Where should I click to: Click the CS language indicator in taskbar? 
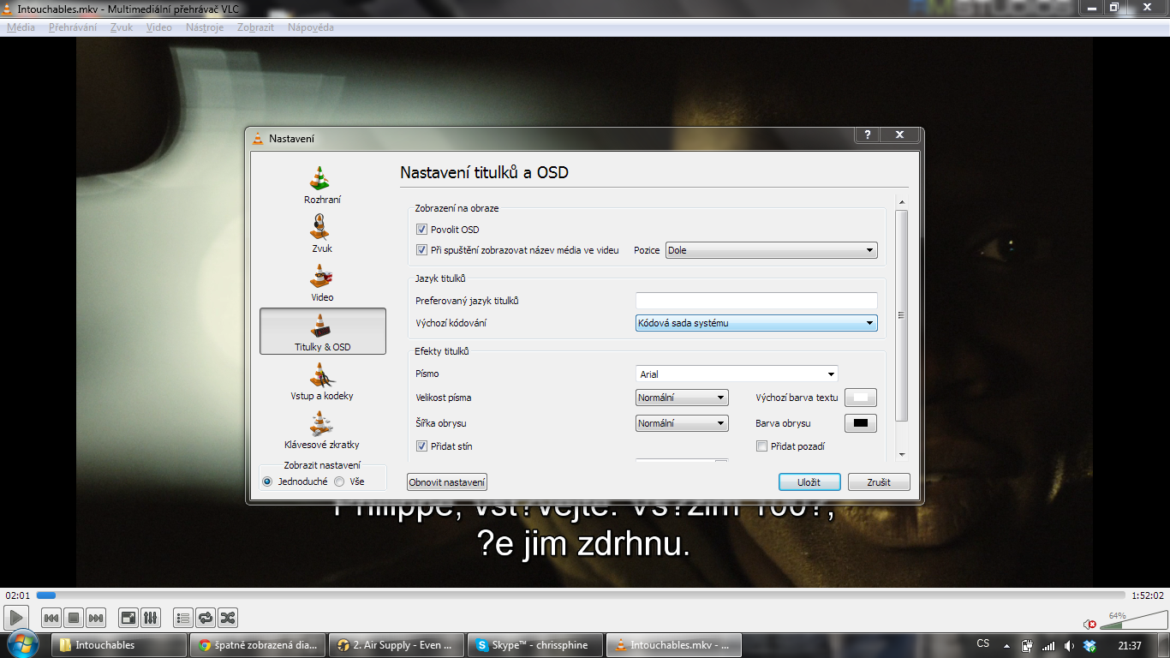point(983,644)
